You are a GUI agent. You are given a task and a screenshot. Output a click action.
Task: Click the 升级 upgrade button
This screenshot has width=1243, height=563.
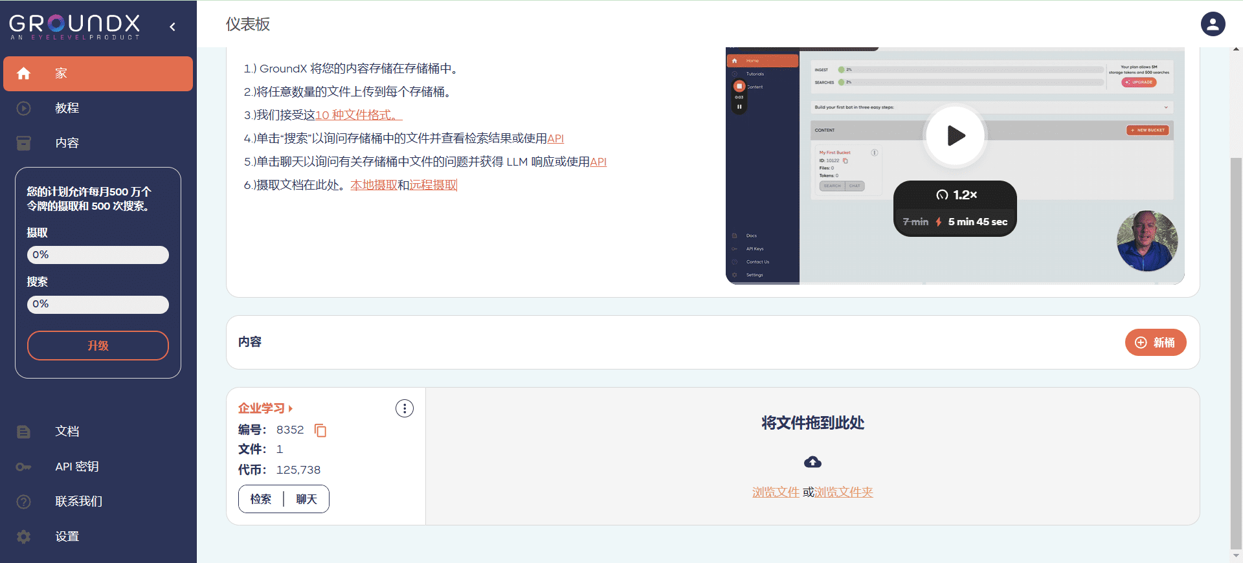(98, 346)
